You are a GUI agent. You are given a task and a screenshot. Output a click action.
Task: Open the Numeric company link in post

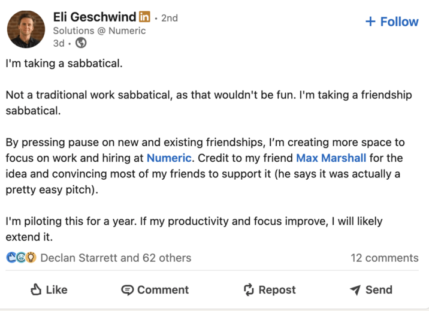tap(169, 159)
